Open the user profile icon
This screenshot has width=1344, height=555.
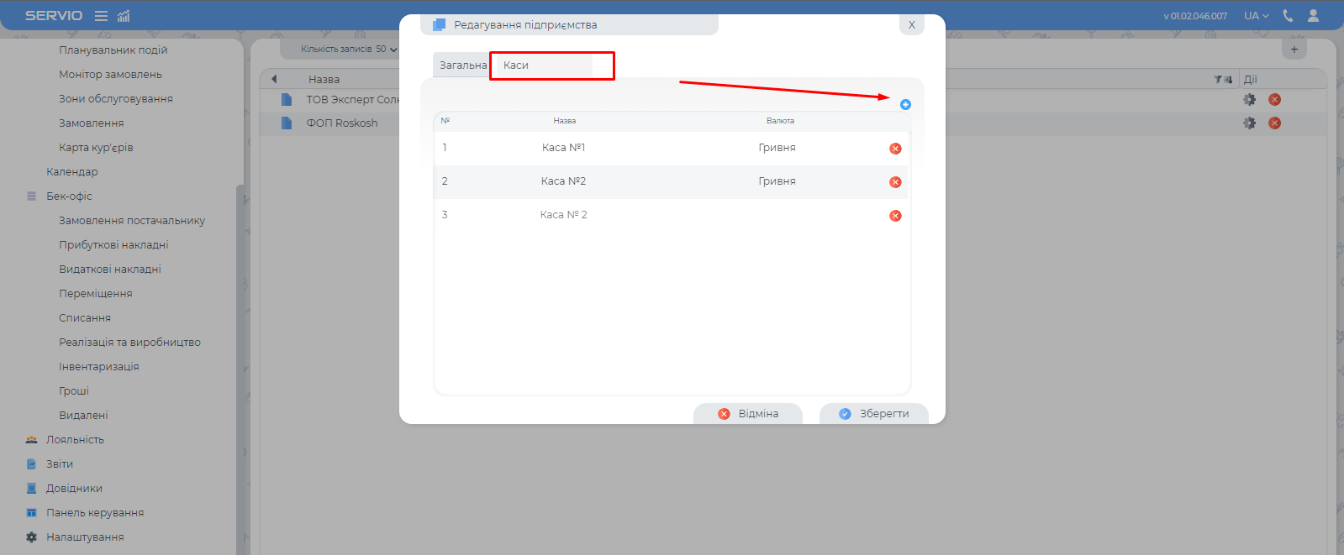[x=1313, y=16]
